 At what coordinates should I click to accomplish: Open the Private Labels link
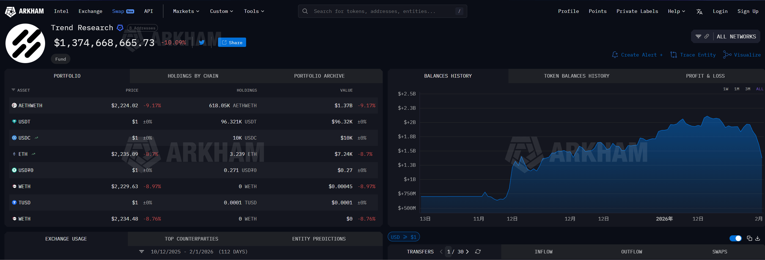click(637, 11)
